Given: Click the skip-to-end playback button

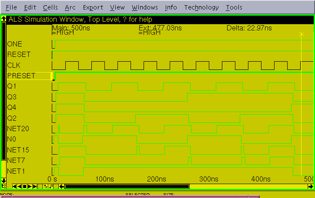Looking at the screenshot, I should [x=35, y=187].
